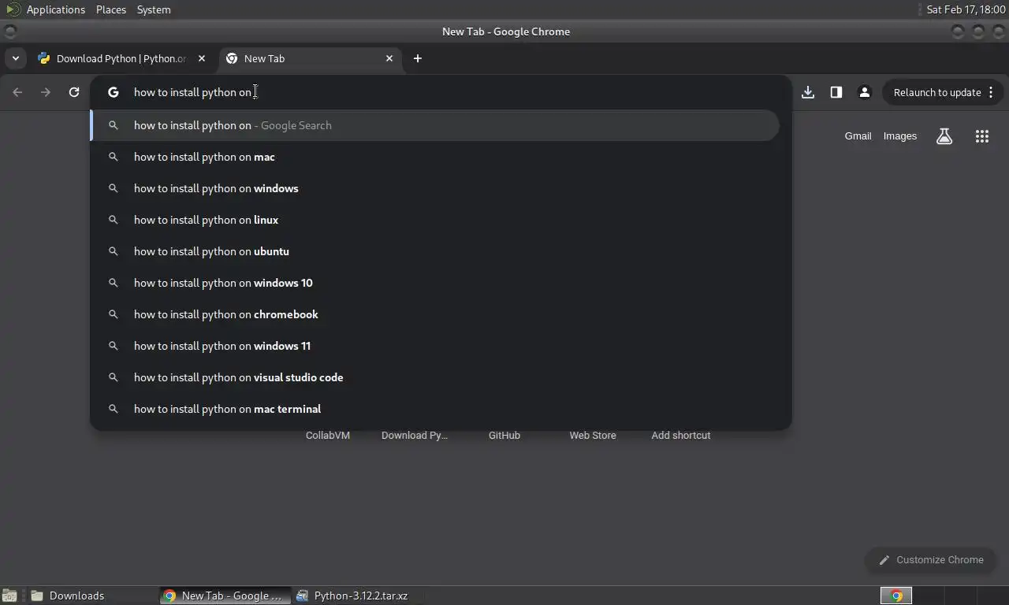
Task: Select suggestion 'how to install python on windows 10'
Action: 435,283
